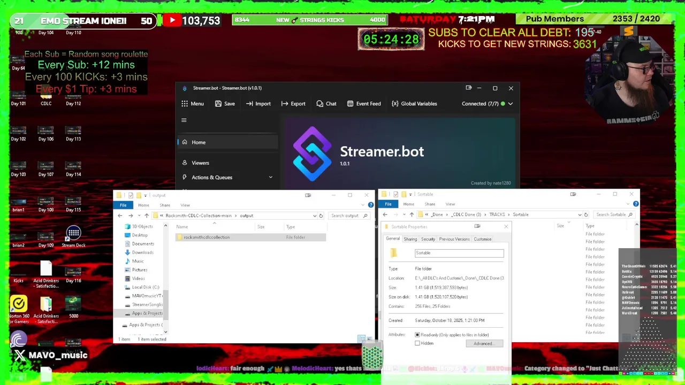685x385 pixels.
Task: Select Viewers in Streamer.bot sidebar
Action: 227,163
